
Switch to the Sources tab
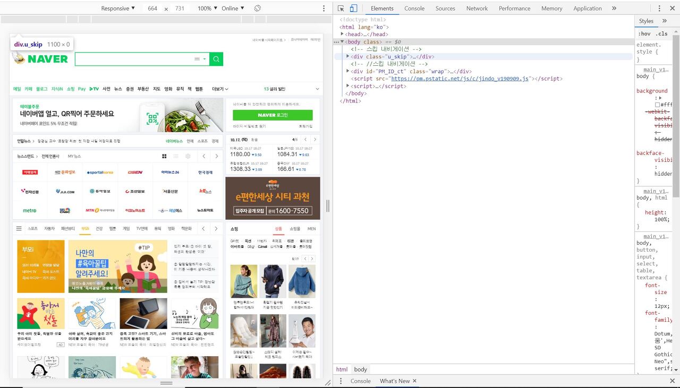pos(445,8)
